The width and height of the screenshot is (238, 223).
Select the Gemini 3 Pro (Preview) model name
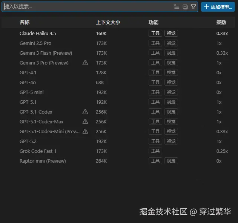[x=44, y=63]
